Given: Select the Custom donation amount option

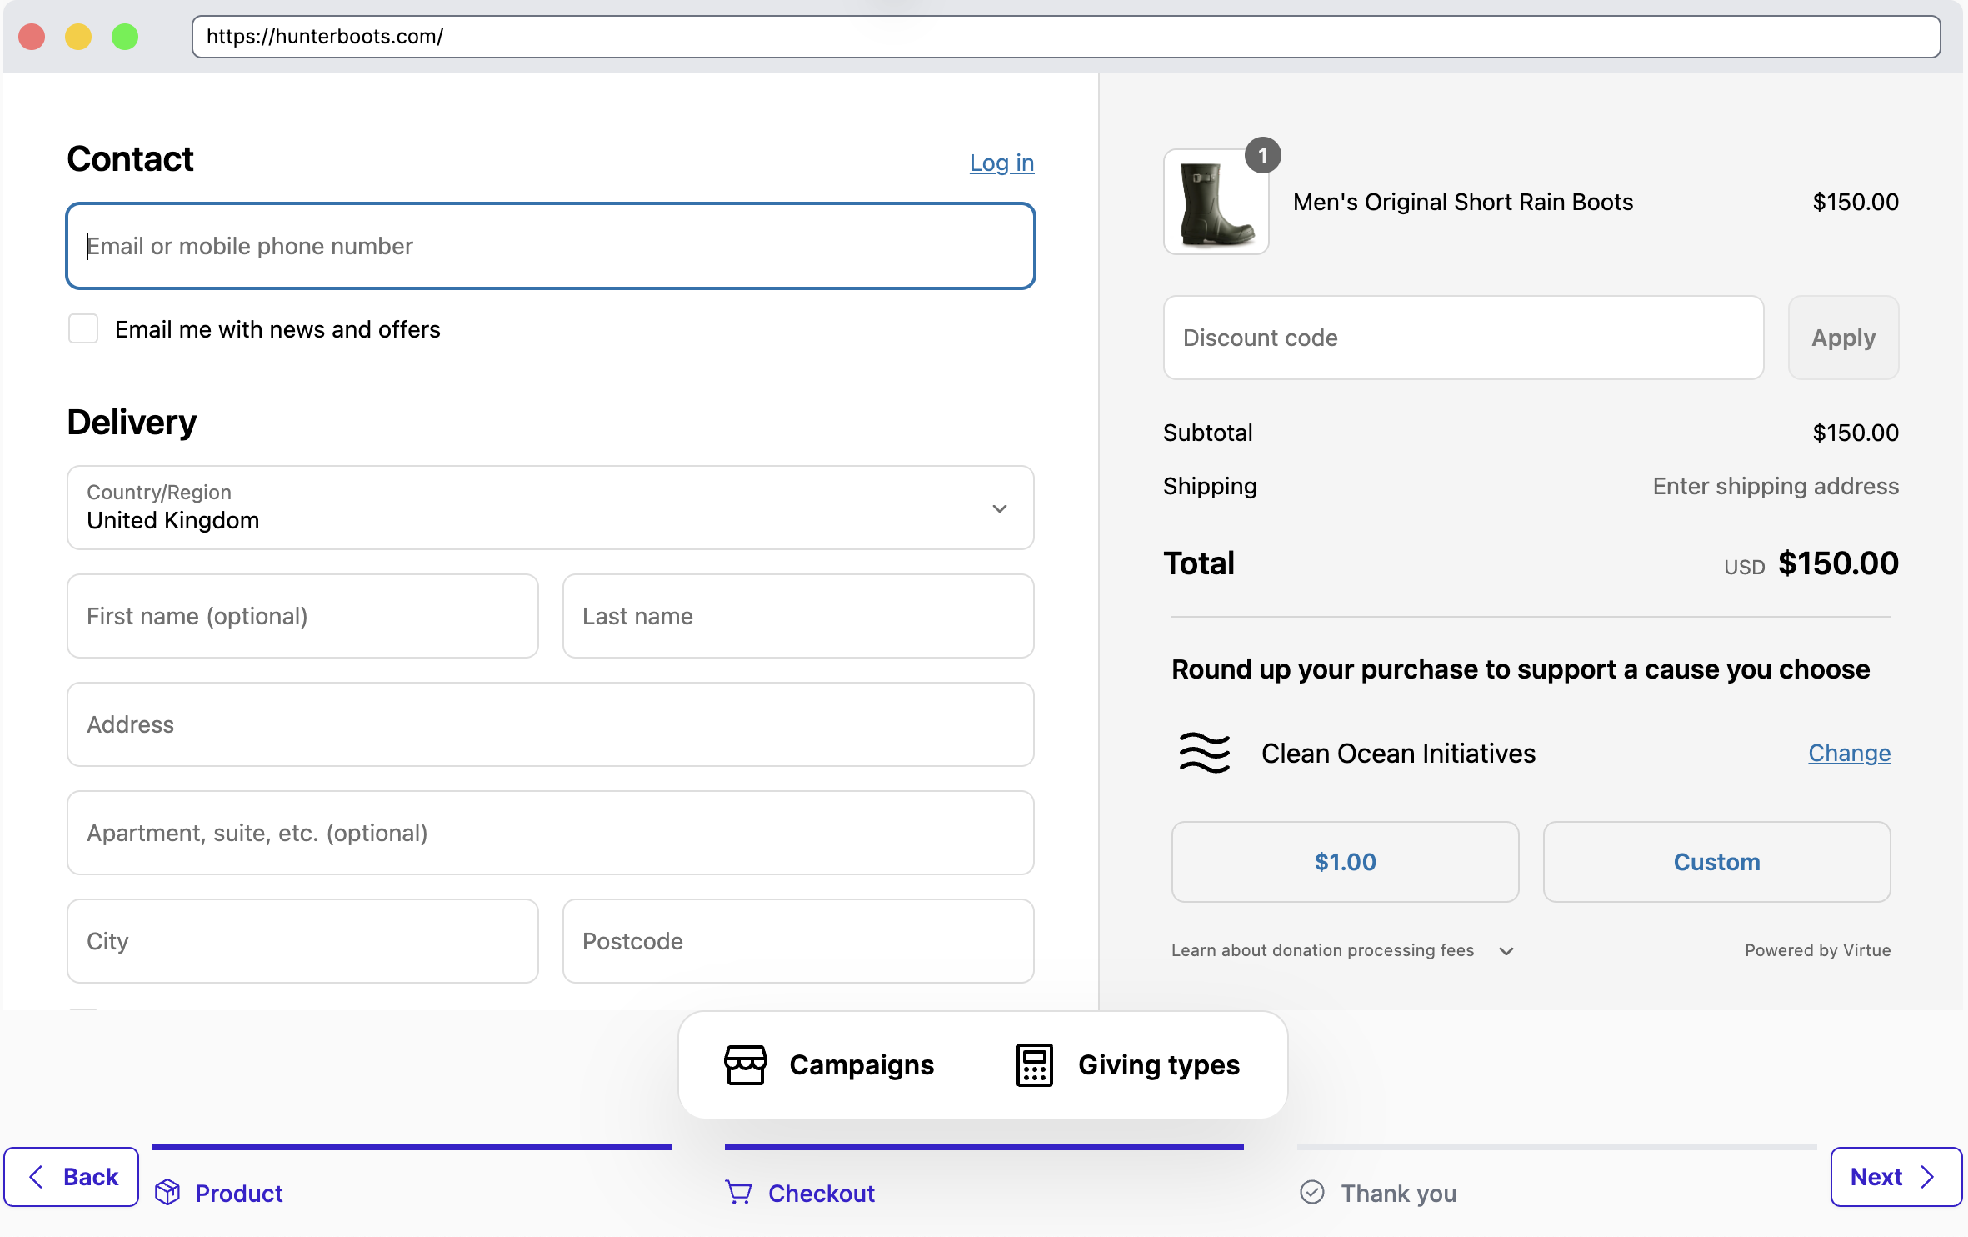Looking at the screenshot, I should pos(1716,862).
